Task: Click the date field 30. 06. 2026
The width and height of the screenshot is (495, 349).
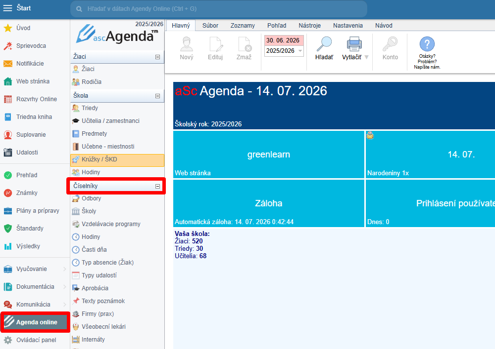Action: [x=284, y=40]
